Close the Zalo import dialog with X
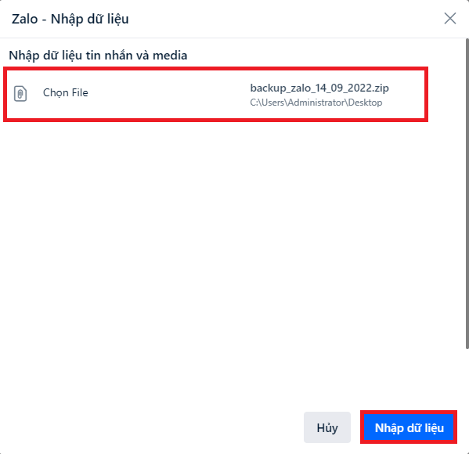 (450, 19)
